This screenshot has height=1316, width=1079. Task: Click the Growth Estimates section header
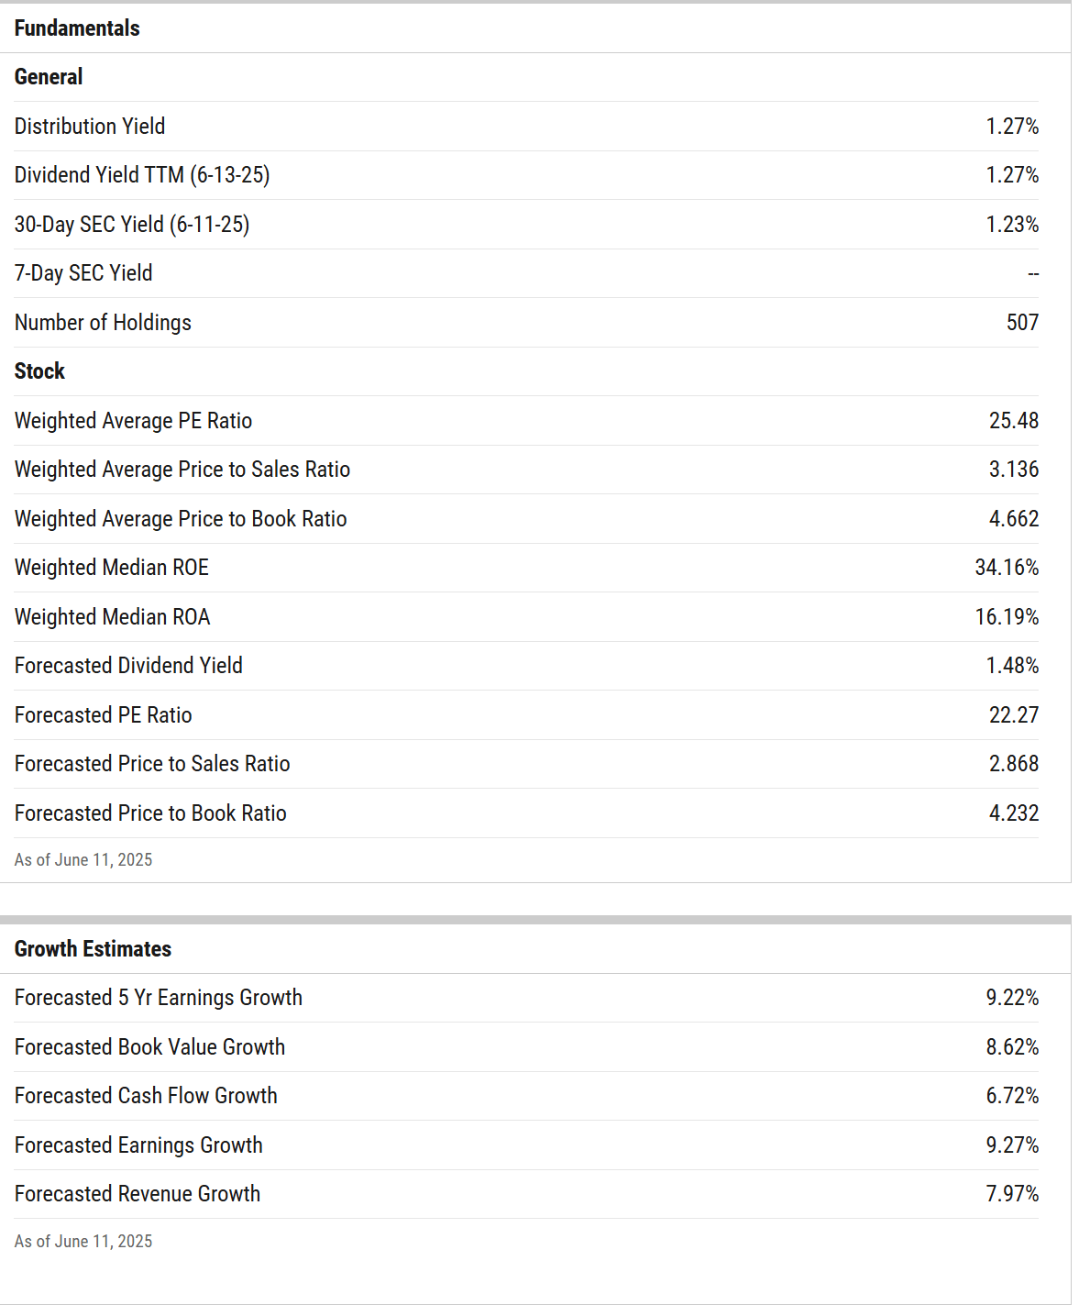[93, 949]
